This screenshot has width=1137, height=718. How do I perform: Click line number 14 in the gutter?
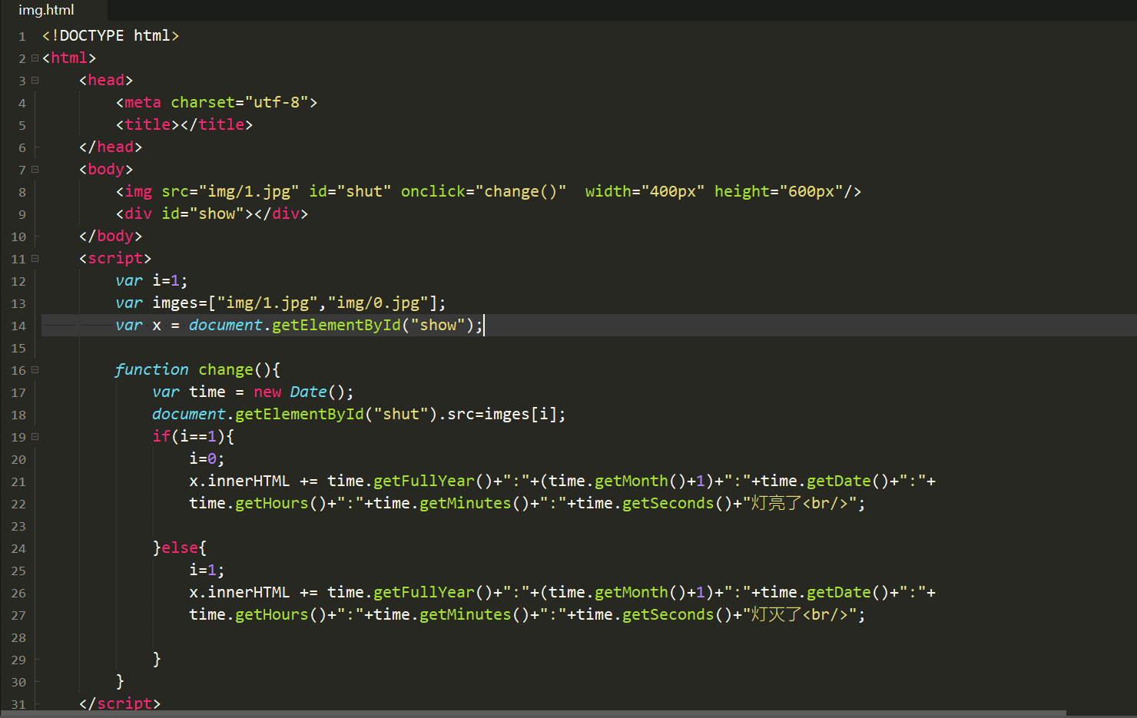[18, 326]
